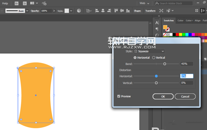
Task: Align objects to horizontal left
Action: 97,11
